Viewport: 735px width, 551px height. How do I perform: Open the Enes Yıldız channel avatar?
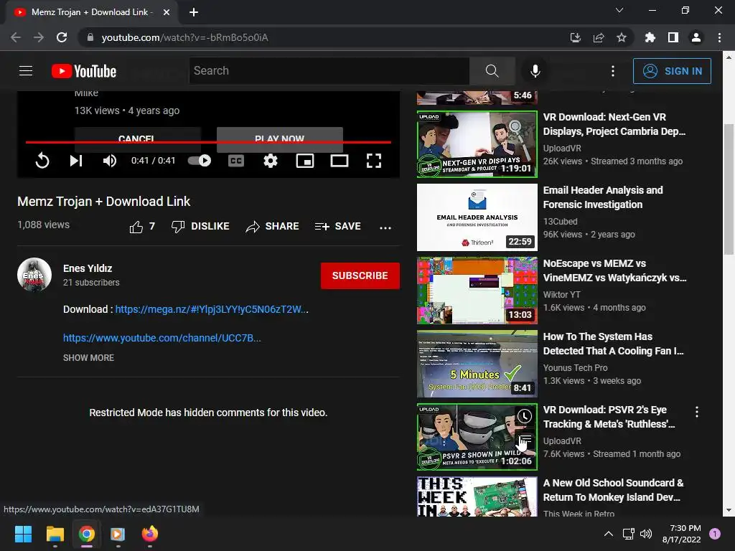coord(34,275)
